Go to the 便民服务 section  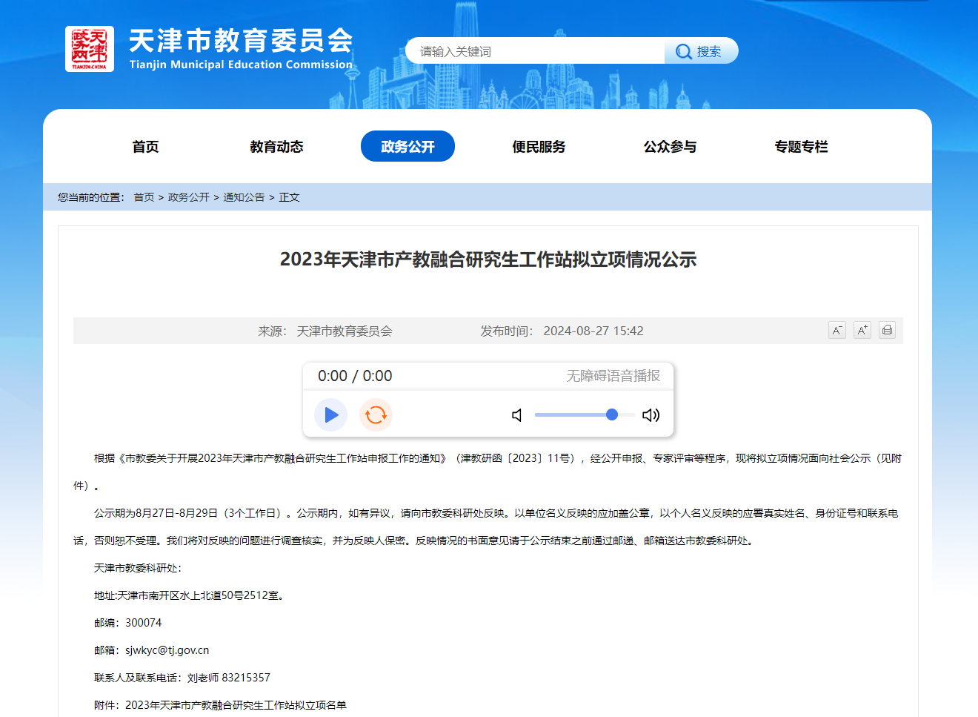point(539,147)
